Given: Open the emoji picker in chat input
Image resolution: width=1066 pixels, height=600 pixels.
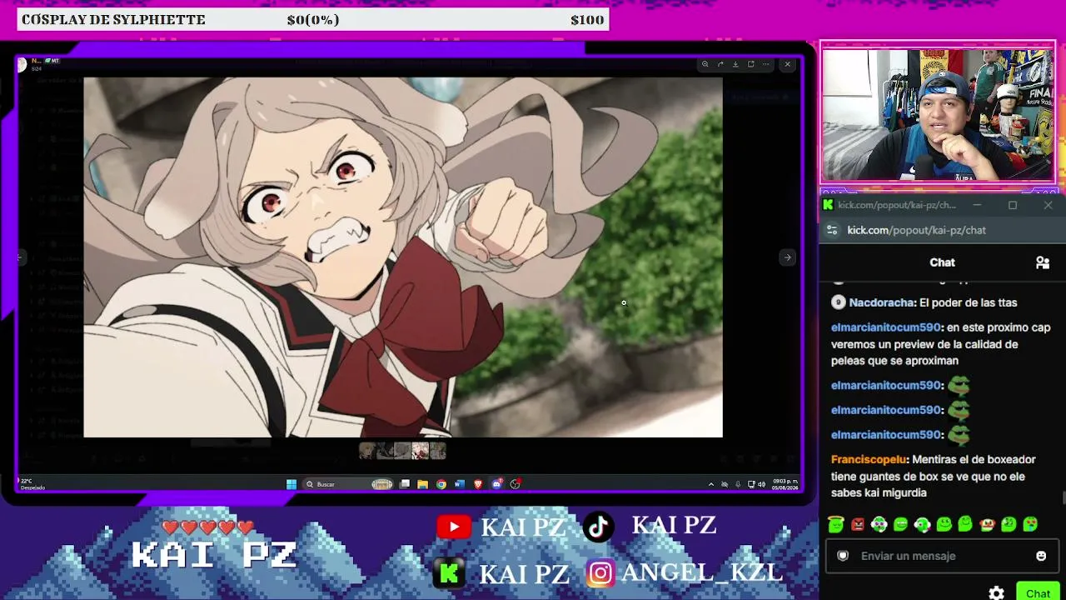Looking at the screenshot, I should point(1041,556).
